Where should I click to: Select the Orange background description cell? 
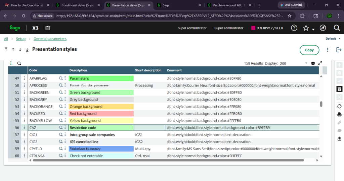pos(101,106)
